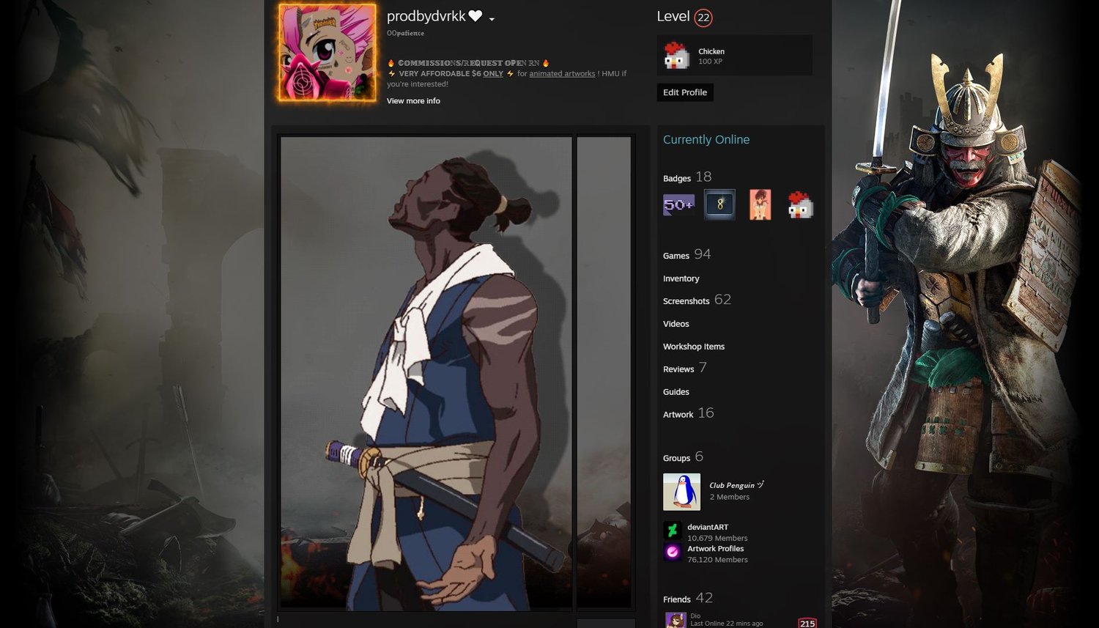The height and width of the screenshot is (628, 1099).
Task: Click the deviantART group icon
Action: click(672, 531)
